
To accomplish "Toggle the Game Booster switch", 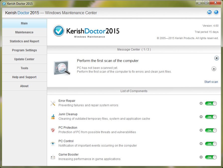I will pyautogui.click(x=211, y=157).
